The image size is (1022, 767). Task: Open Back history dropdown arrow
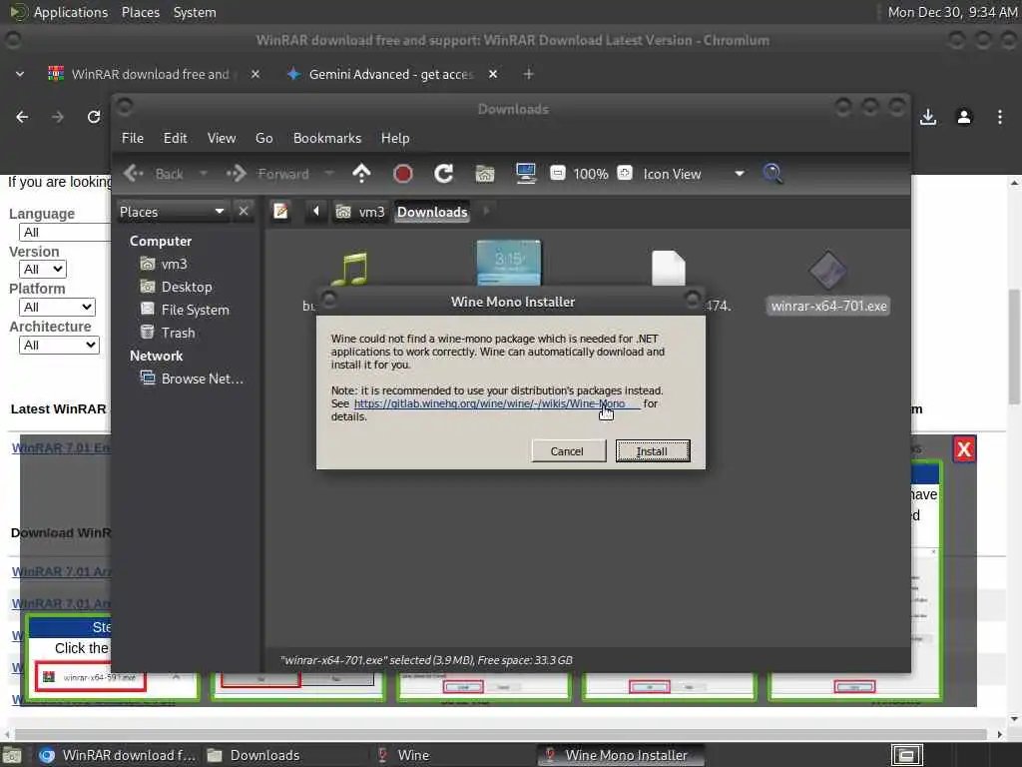pos(204,174)
